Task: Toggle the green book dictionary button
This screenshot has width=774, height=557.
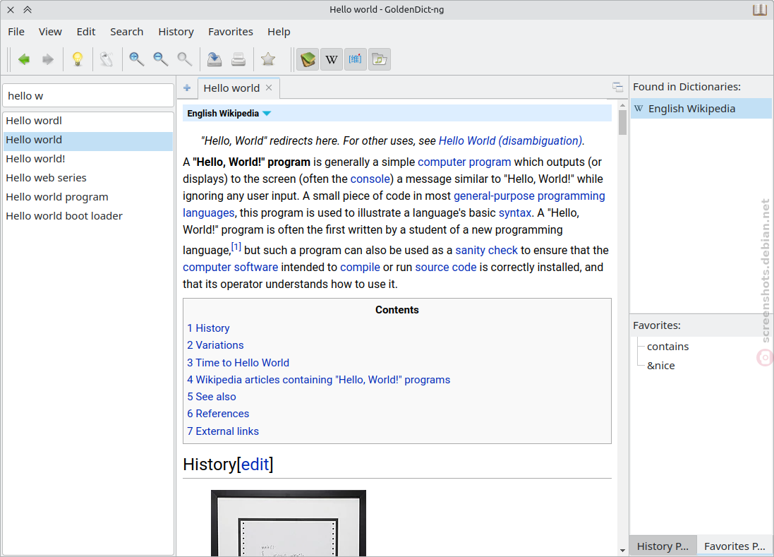Action: coord(308,59)
